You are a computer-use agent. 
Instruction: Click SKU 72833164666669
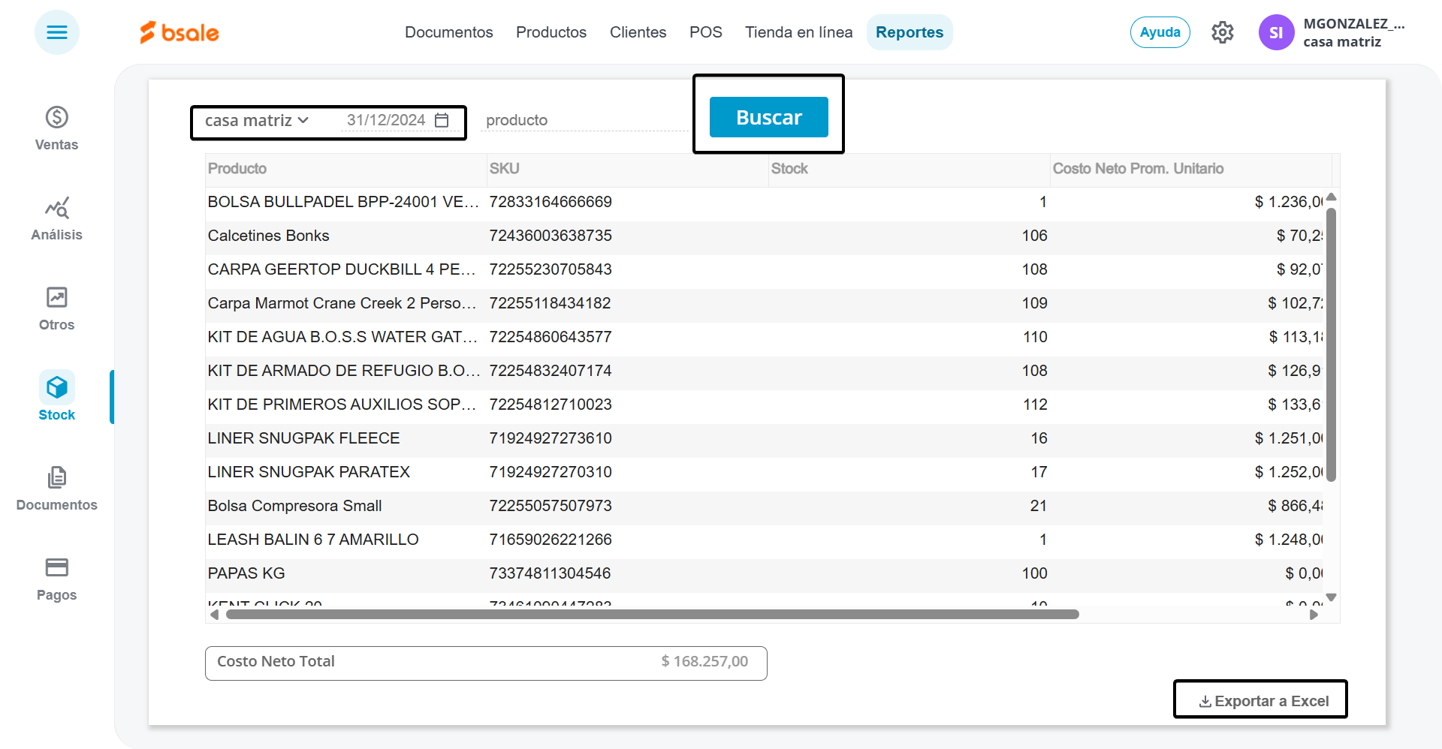pyautogui.click(x=551, y=202)
